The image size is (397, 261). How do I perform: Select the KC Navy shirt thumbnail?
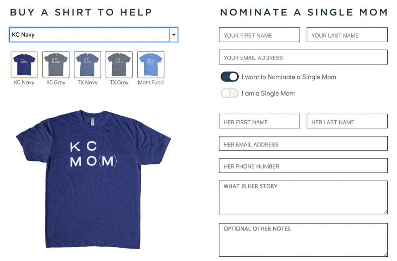[24, 65]
